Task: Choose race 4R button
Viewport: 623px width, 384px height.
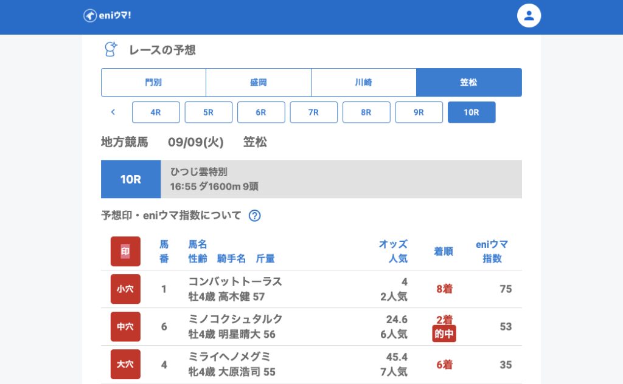Action: [x=156, y=112]
